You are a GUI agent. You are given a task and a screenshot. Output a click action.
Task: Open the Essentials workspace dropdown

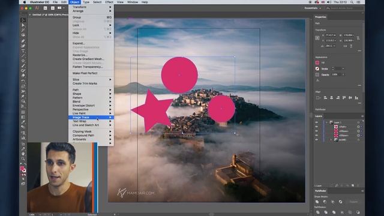click(x=313, y=8)
